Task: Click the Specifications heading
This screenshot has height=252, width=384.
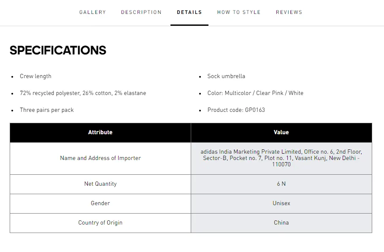Action: pyautogui.click(x=58, y=50)
